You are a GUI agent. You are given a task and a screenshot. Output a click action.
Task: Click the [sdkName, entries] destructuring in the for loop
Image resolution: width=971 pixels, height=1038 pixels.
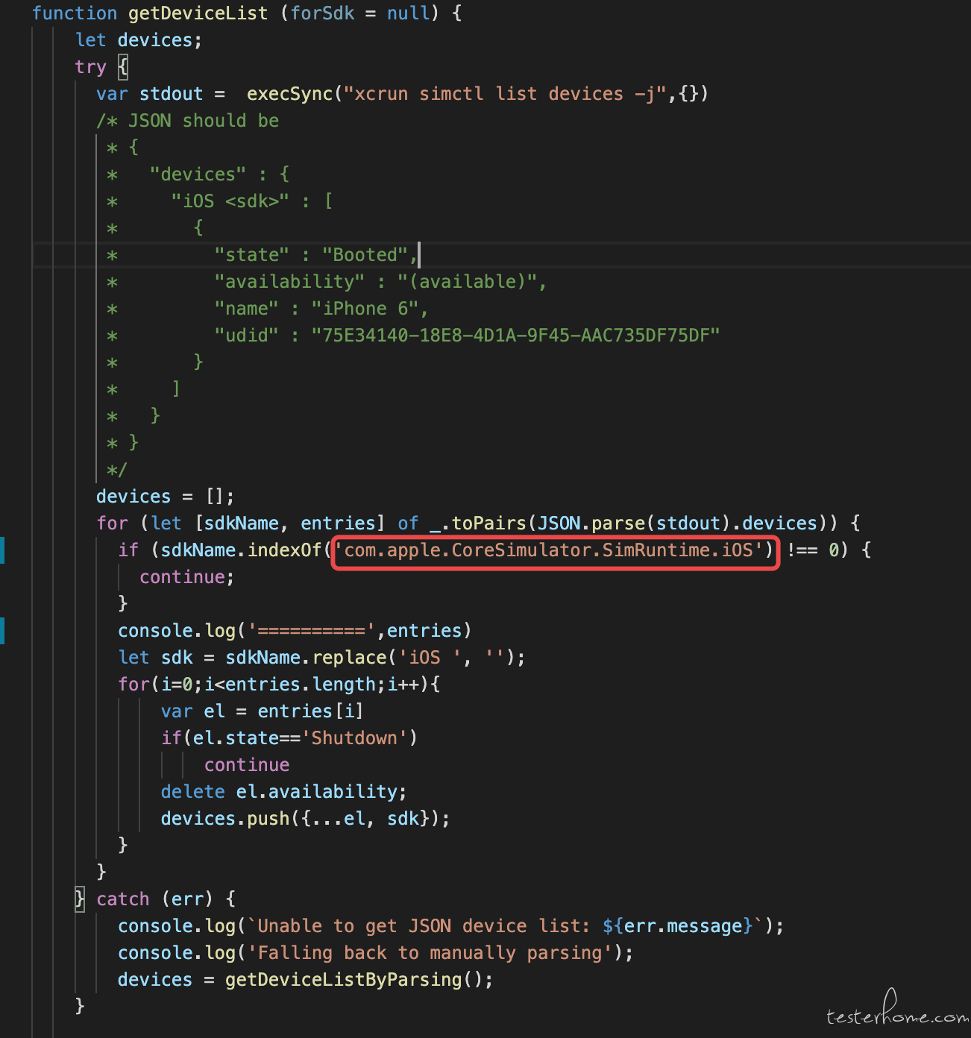pos(289,523)
